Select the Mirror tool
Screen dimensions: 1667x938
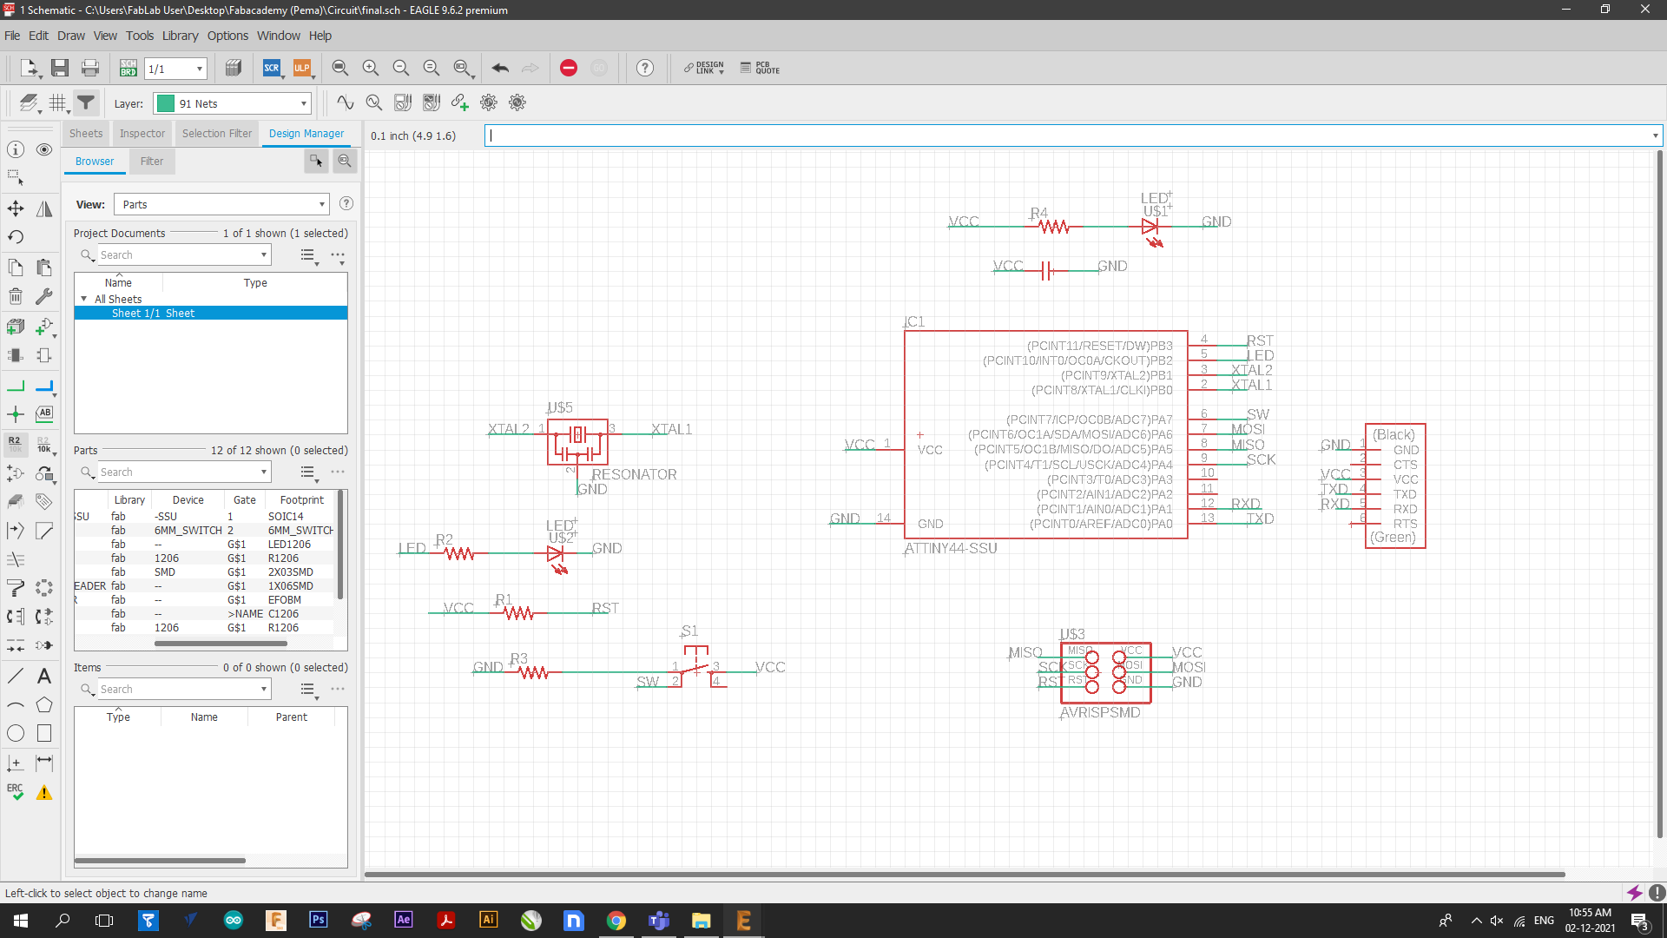pyautogui.click(x=44, y=208)
